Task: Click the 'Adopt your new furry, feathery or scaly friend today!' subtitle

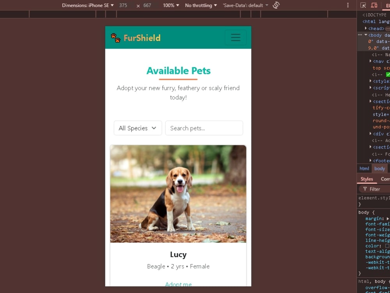Action: click(x=178, y=93)
